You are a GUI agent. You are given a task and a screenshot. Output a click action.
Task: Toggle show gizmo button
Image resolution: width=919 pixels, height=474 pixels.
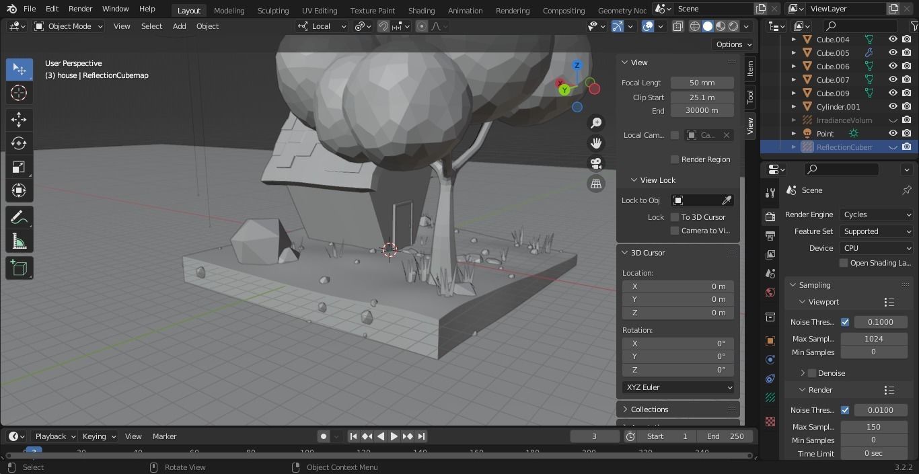(618, 26)
